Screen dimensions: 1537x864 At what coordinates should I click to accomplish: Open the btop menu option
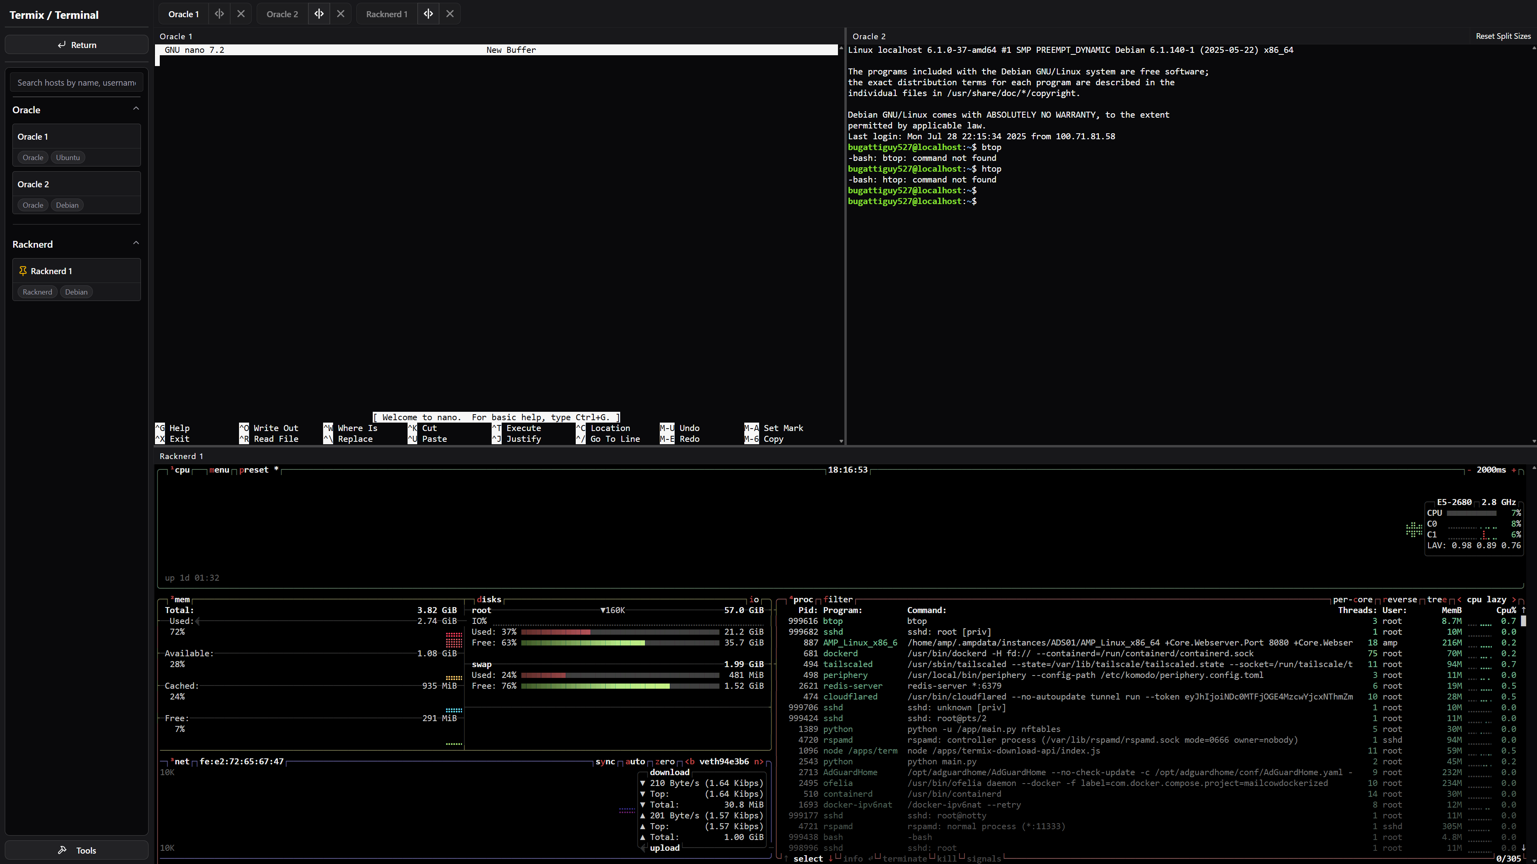pos(219,470)
